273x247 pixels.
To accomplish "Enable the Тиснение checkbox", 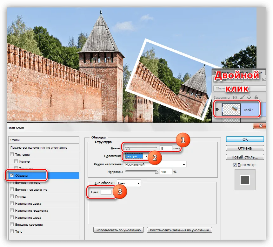I will click(12, 154).
